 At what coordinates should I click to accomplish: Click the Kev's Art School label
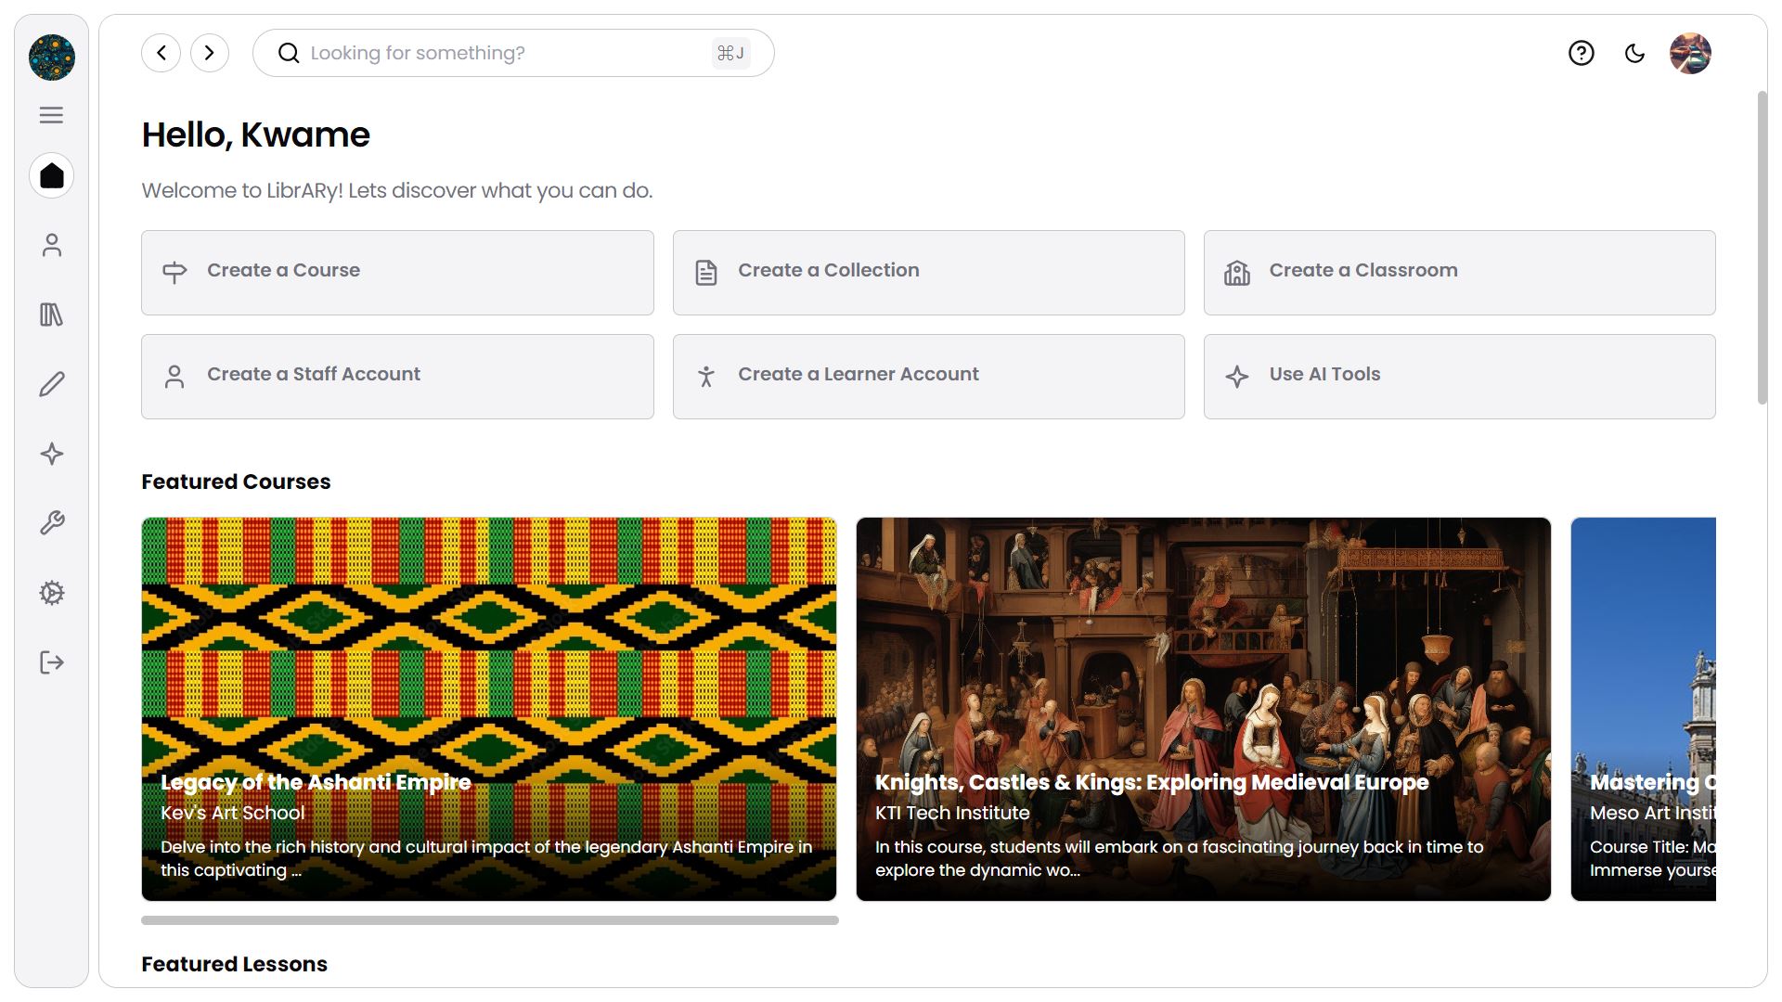pyautogui.click(x=232, y=813)
